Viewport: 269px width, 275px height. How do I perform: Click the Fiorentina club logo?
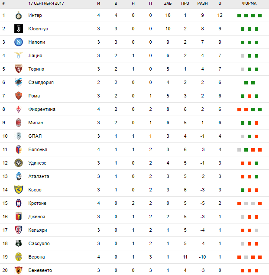[x=18, y=110]
